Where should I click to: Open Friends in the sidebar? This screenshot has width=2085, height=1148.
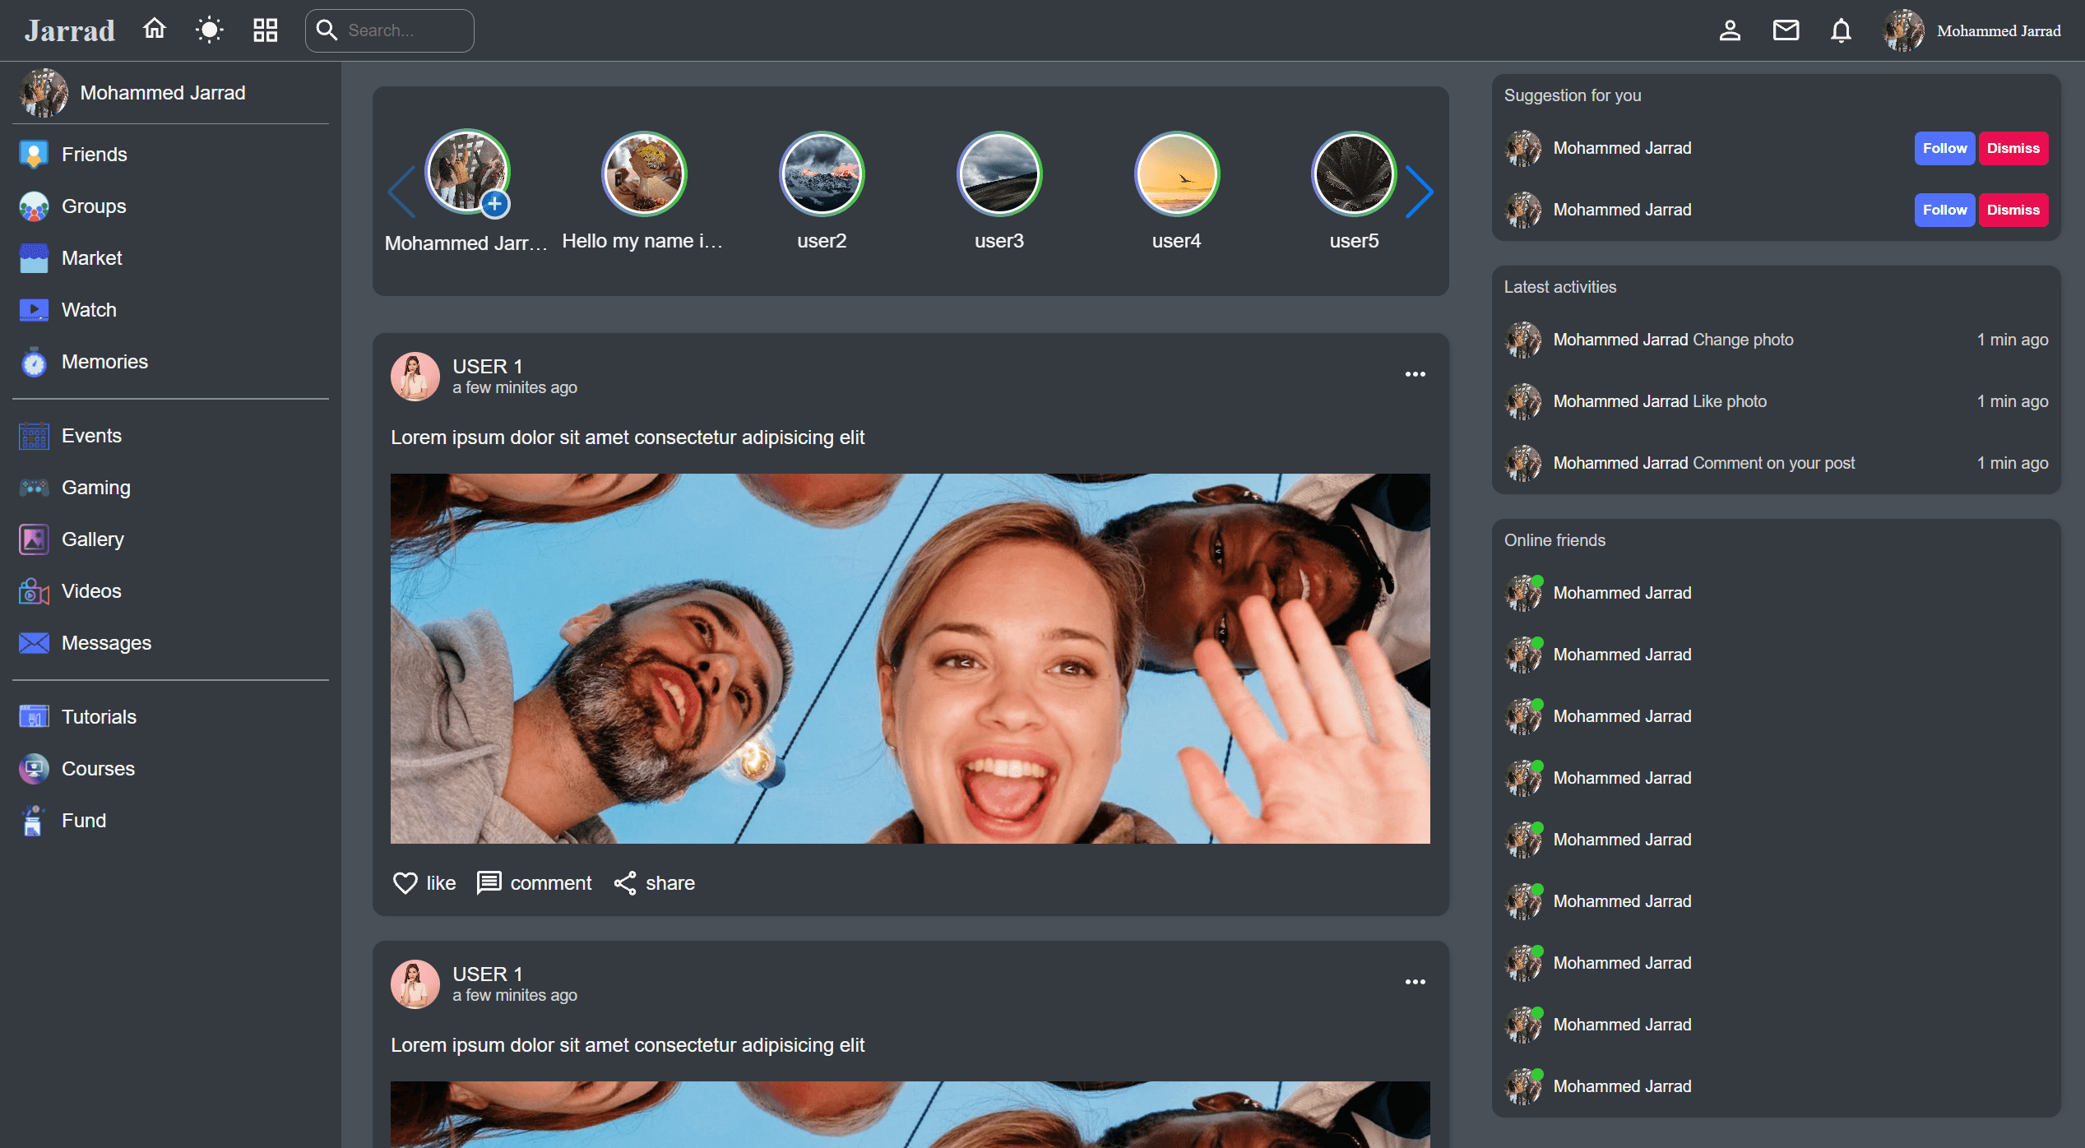pos(170,155)
